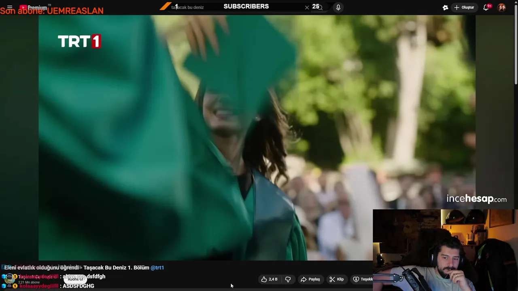Open the YouTube hamburger guide menu

(10, 7)
